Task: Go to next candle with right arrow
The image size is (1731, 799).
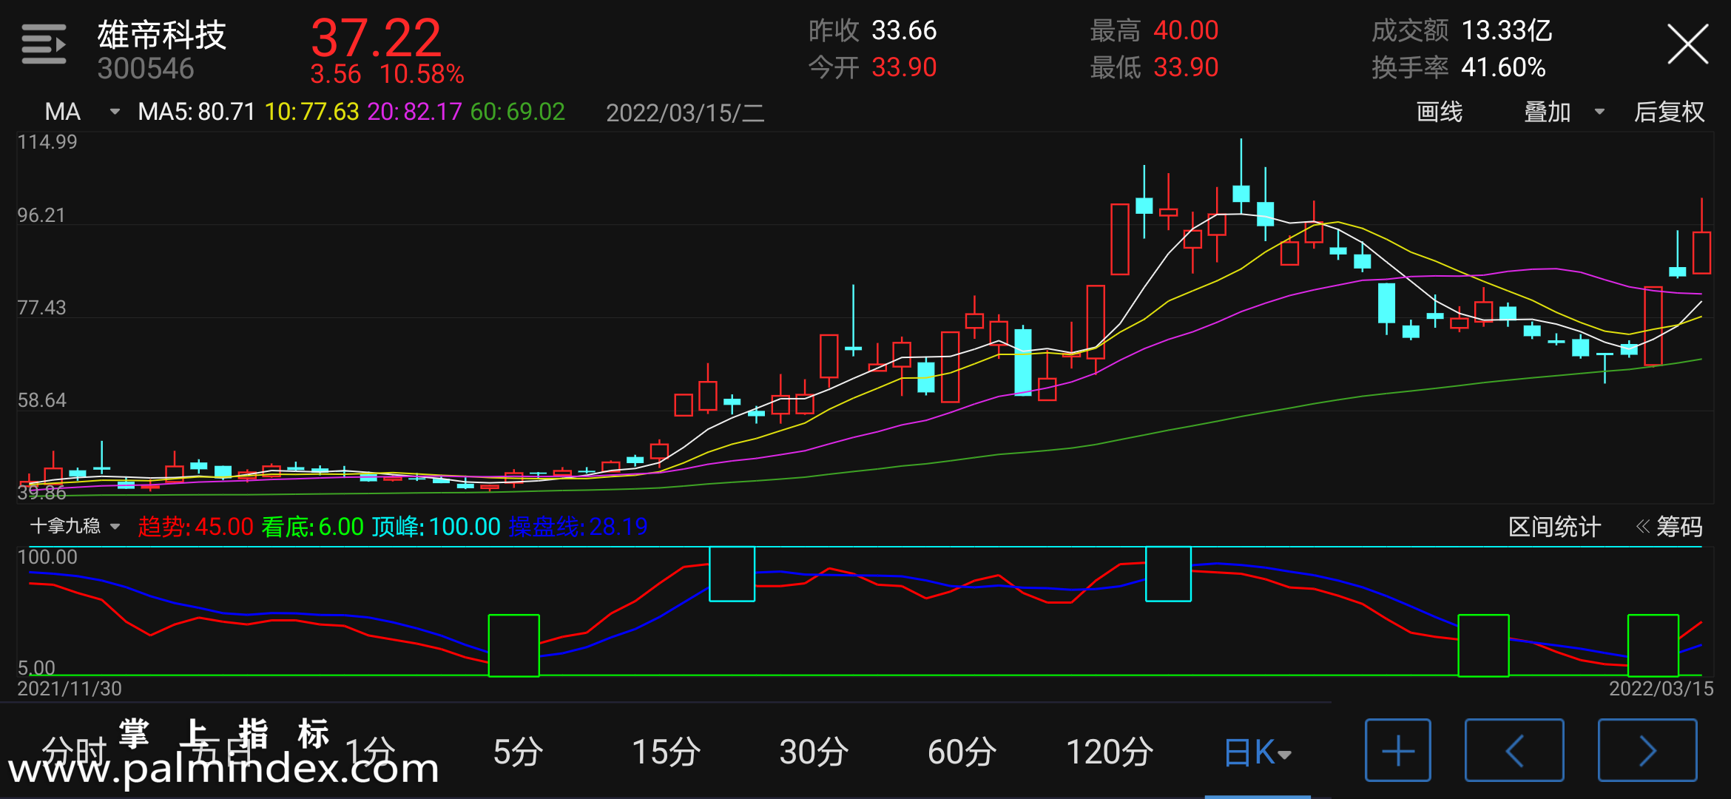Action: [1647, 750]
